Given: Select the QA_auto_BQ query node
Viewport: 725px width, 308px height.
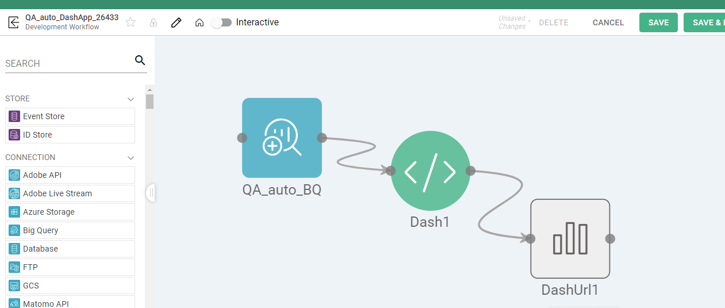Looking at the screenshot, I should pyautogui.click(x=282, y=138).
